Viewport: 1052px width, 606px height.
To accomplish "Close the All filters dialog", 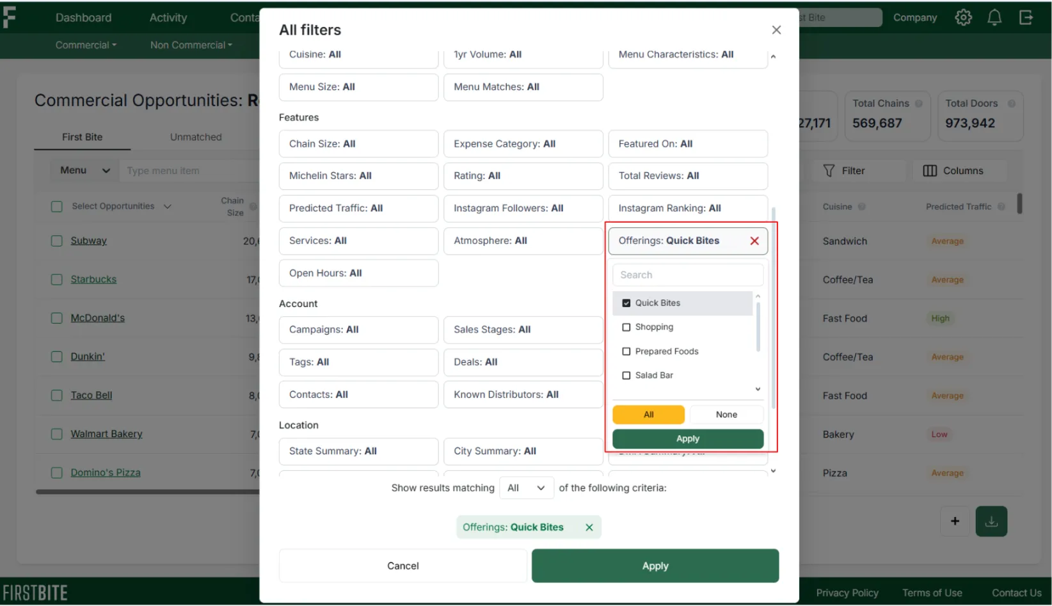I will pyautogui.click(x=776, y=30).
